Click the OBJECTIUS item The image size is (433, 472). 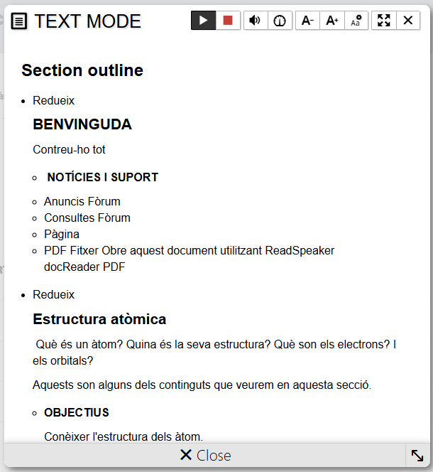77,412
